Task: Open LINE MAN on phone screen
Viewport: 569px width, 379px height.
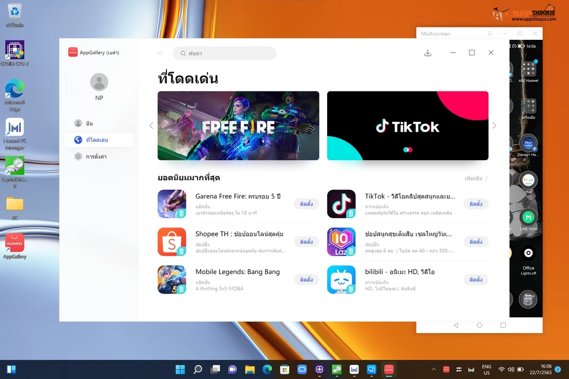Action: point(528,220)
